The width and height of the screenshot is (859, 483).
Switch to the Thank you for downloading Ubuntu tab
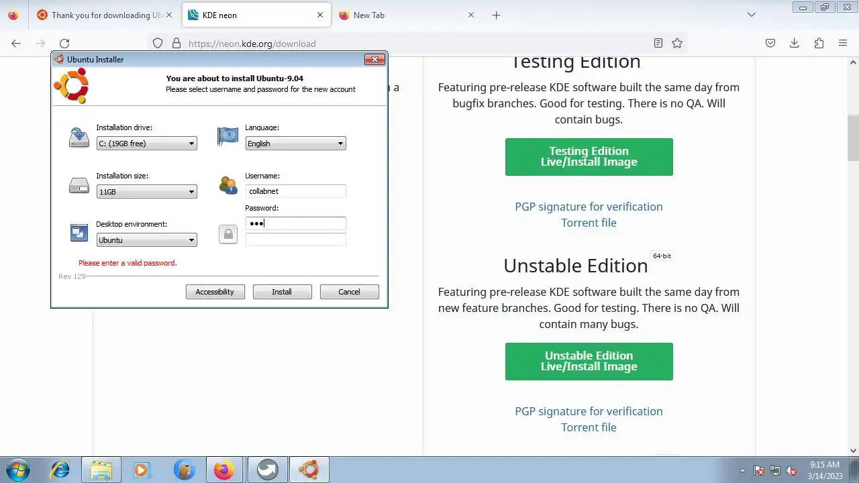[x=105, y=15]
